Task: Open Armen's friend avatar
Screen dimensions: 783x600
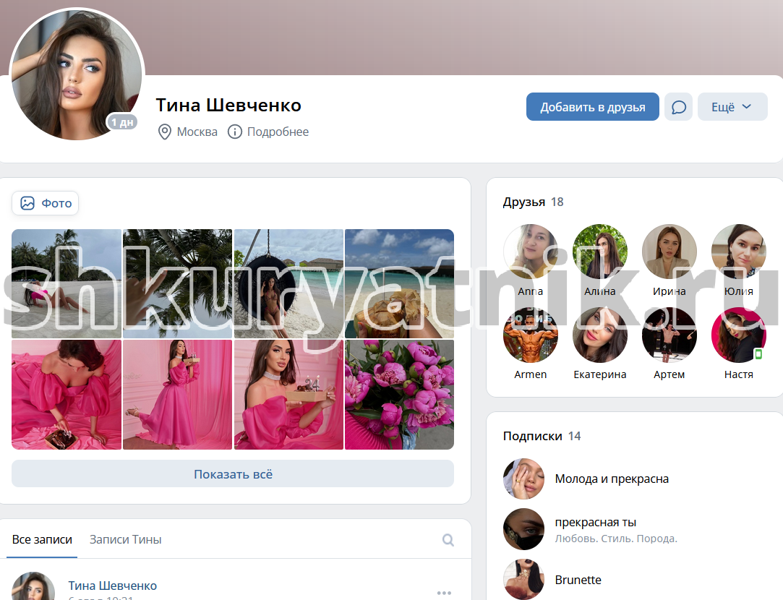Action: (x=531, y=335)
